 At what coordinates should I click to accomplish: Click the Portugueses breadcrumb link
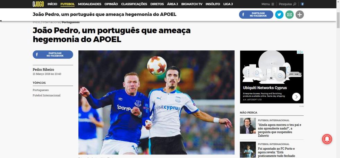coord(71,22)
